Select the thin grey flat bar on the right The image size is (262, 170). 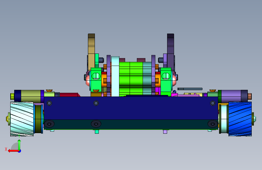[190, 89]
